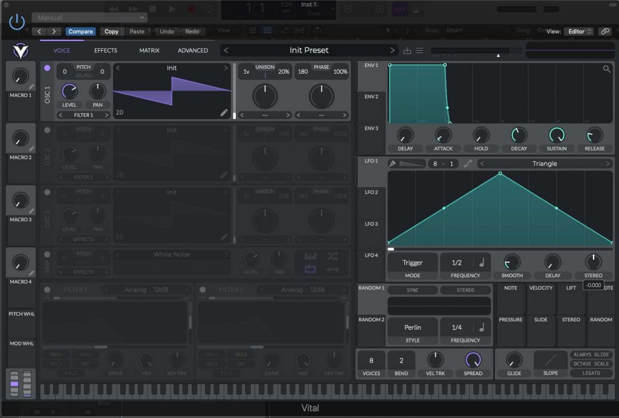The image size is (619, 418).
Task: Toggle the Vital power button in the header
Action: click(x=17, y=21)
